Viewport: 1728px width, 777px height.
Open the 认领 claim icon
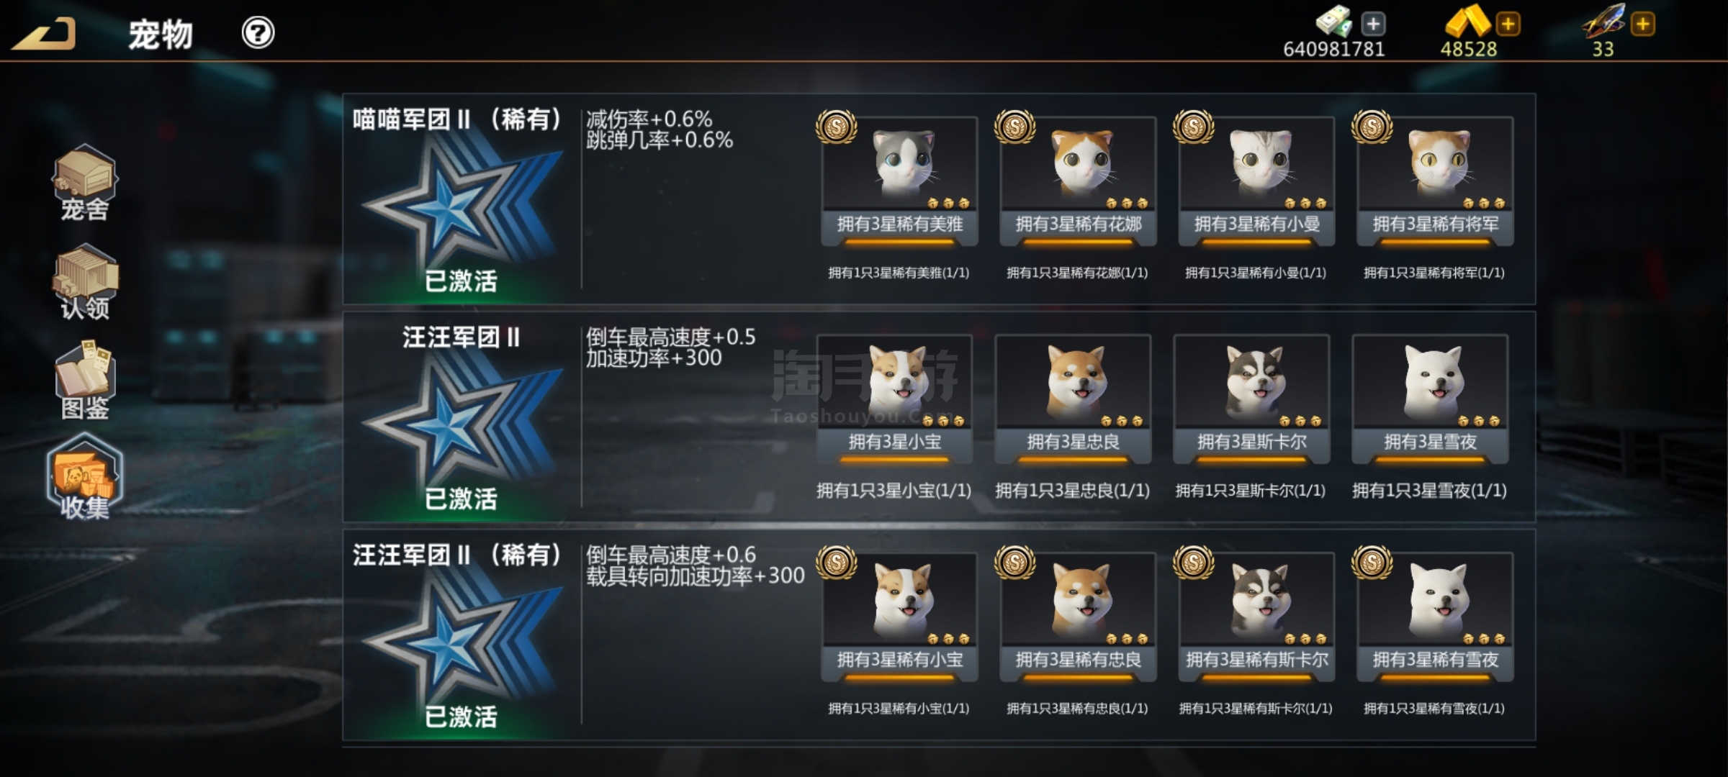[x=85, y=282]
